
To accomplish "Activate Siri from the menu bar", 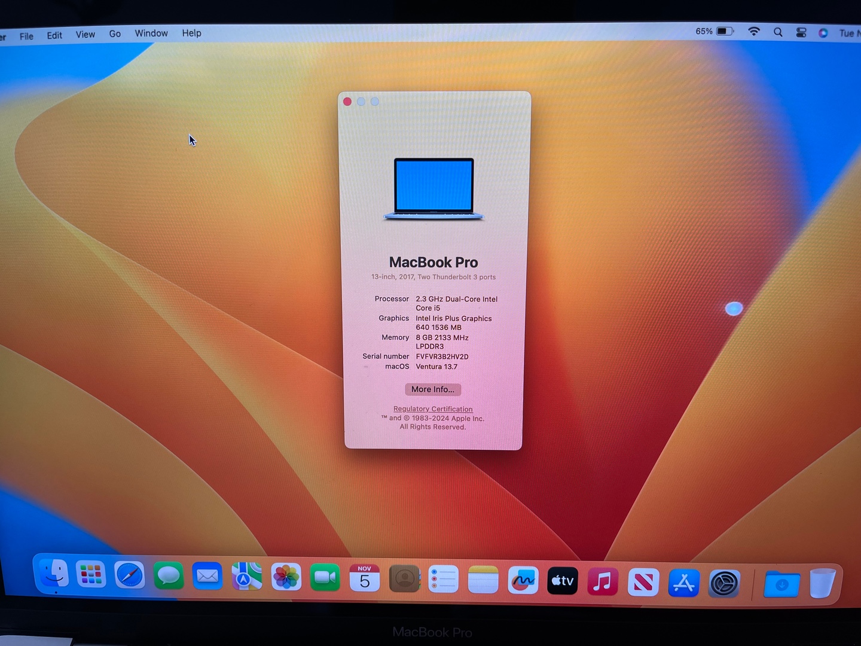I will tap(823, 33).
